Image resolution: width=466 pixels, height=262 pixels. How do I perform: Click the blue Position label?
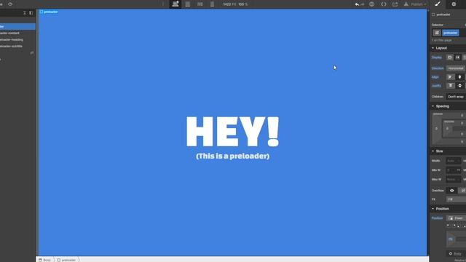click(437, 218)
